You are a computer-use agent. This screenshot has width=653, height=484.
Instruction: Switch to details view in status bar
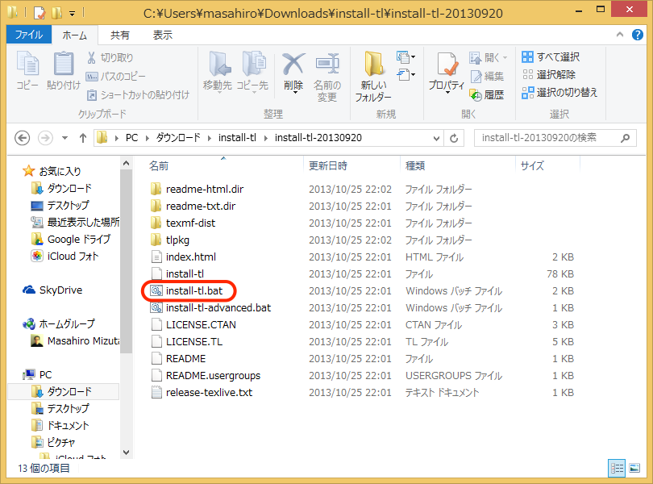(617, 467)
